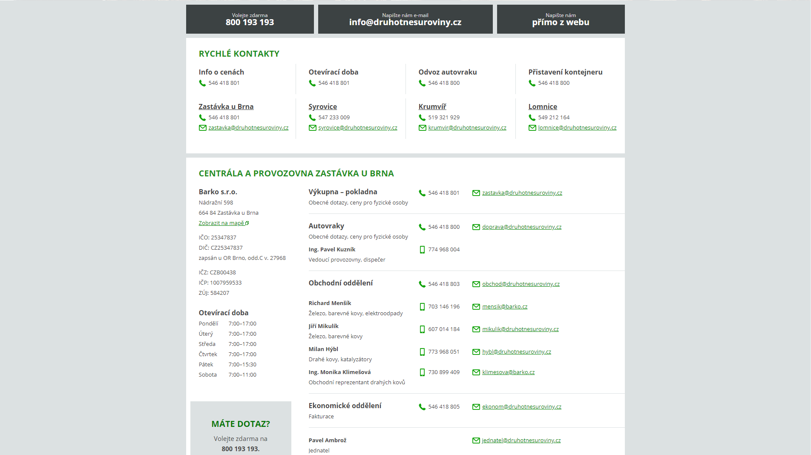811x455 pixels.
Task: Click the external link icon after 'Zobrazit na mapě'
Action: coord(247,223)
